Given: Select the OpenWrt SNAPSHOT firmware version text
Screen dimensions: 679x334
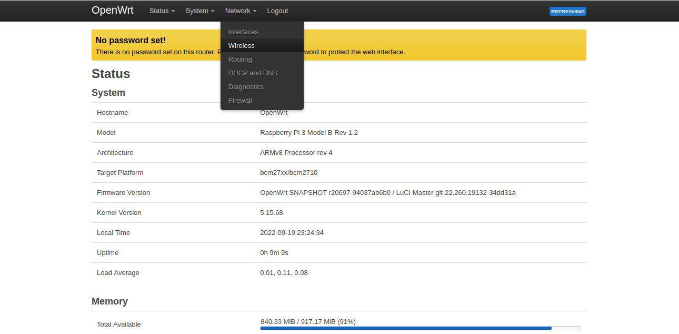Looking at the screenshot, I should click(388, 193).
